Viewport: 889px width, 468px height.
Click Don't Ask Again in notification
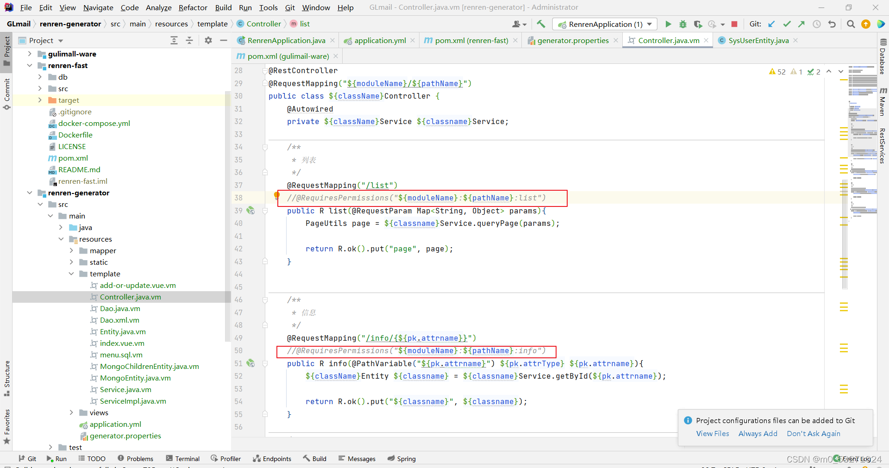coord(814,434)
